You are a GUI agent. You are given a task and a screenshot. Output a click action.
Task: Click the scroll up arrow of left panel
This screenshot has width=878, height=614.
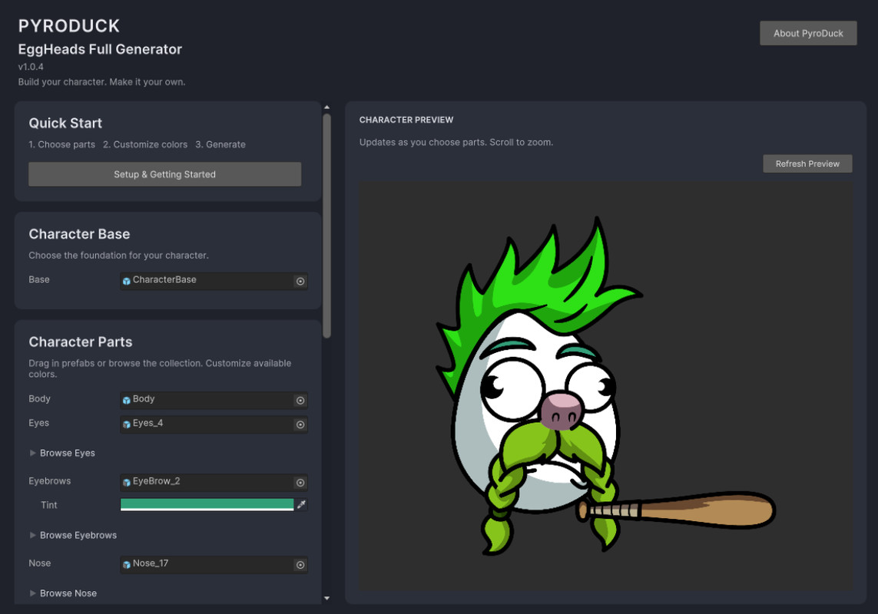click(327, 107)
